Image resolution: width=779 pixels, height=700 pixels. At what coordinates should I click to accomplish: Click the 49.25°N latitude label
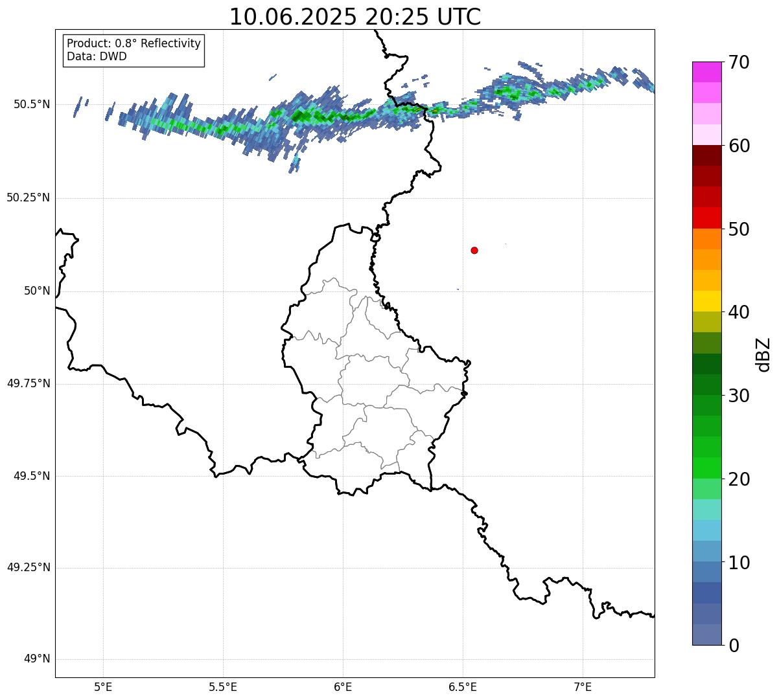[29, 568]
